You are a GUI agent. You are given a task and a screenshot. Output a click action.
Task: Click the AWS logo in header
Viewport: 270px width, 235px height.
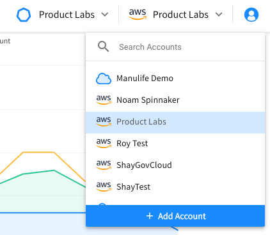(x=138, y=14)
